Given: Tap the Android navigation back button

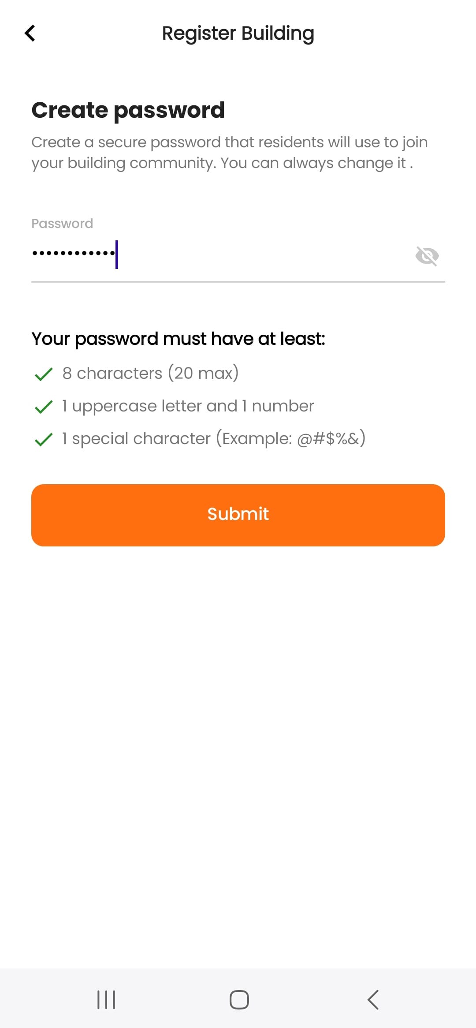Looking at the screenshot, I should click(373, 999).
